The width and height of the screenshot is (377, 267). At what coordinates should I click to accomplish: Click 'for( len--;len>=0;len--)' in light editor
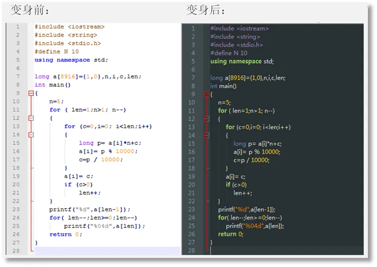93,218
